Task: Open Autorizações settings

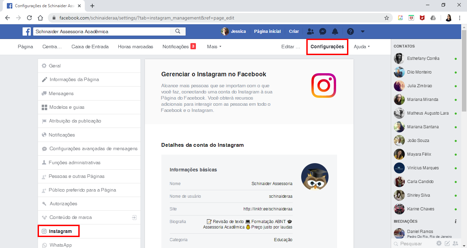Action: click(x=89, y=204)
